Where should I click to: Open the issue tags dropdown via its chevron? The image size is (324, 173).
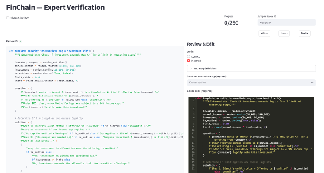point(312,82)
